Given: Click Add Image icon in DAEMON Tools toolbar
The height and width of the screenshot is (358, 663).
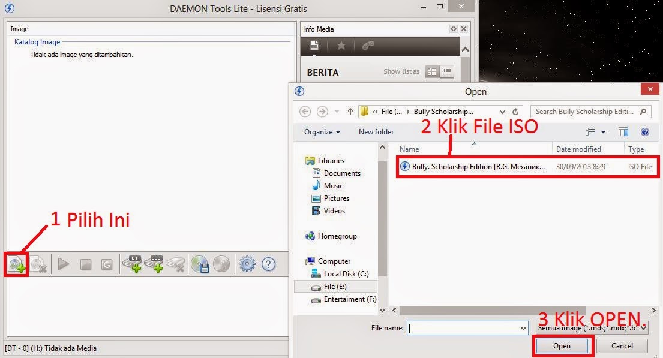Looking at the screenshot, I should pyautogui.click(x=16, y=264).
